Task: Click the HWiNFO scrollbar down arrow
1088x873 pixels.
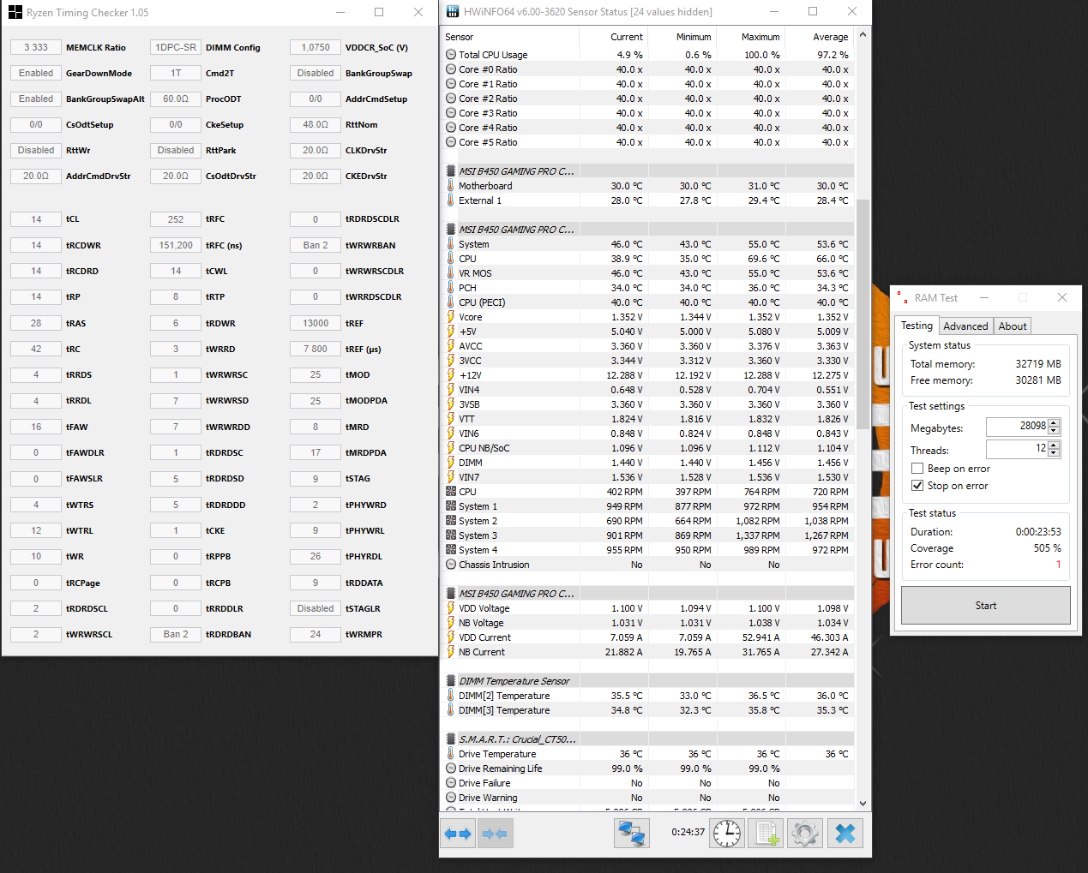Action: 863,804
